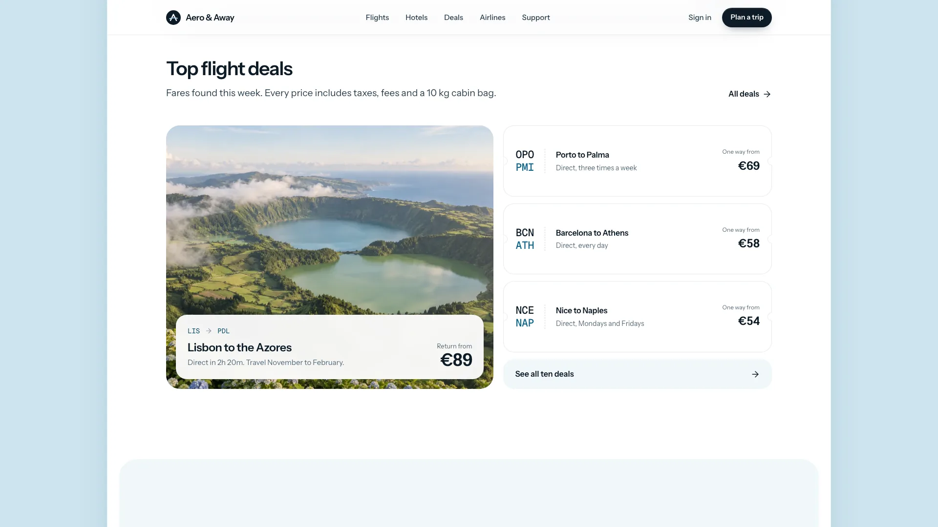Open the Azores crater lake photo
Viewport: 938px width, 527px height.
(x=330, y=220)
